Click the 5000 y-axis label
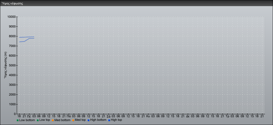The width and height of the screenshot is (273, 125). (12, 65)
